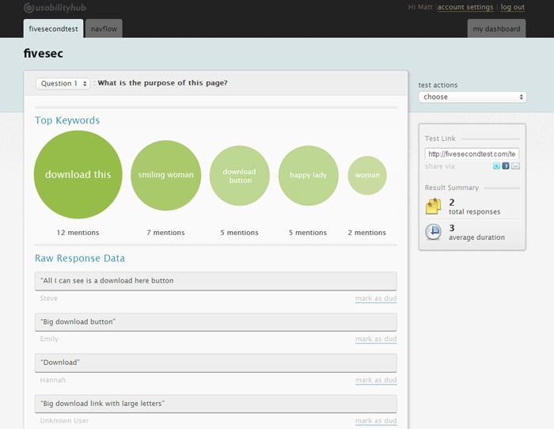Click the respondent name Emily

[49, 339]
